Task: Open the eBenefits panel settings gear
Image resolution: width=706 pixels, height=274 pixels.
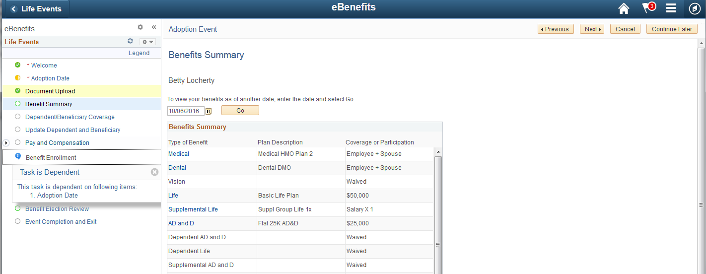Action: tap(140, 28)
